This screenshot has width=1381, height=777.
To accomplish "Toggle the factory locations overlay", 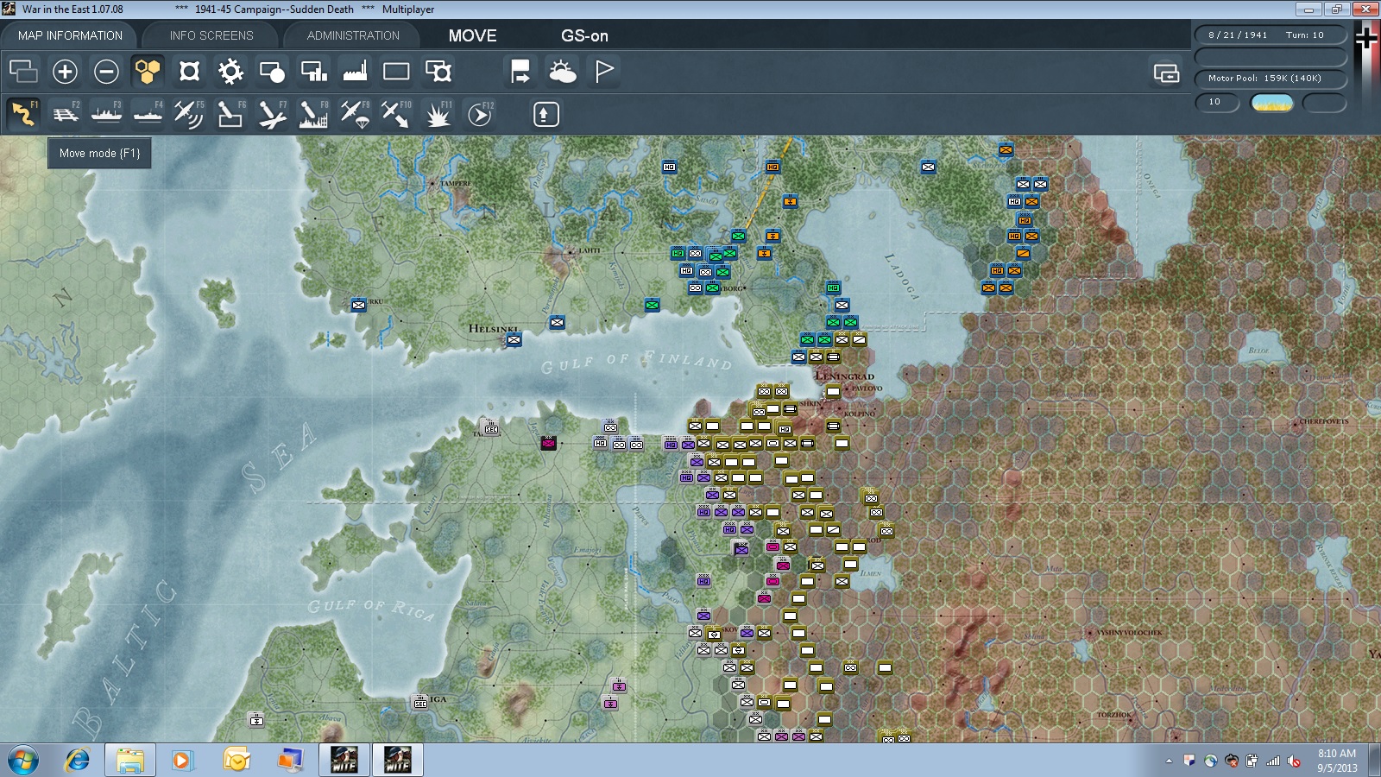I will point(355,72).
